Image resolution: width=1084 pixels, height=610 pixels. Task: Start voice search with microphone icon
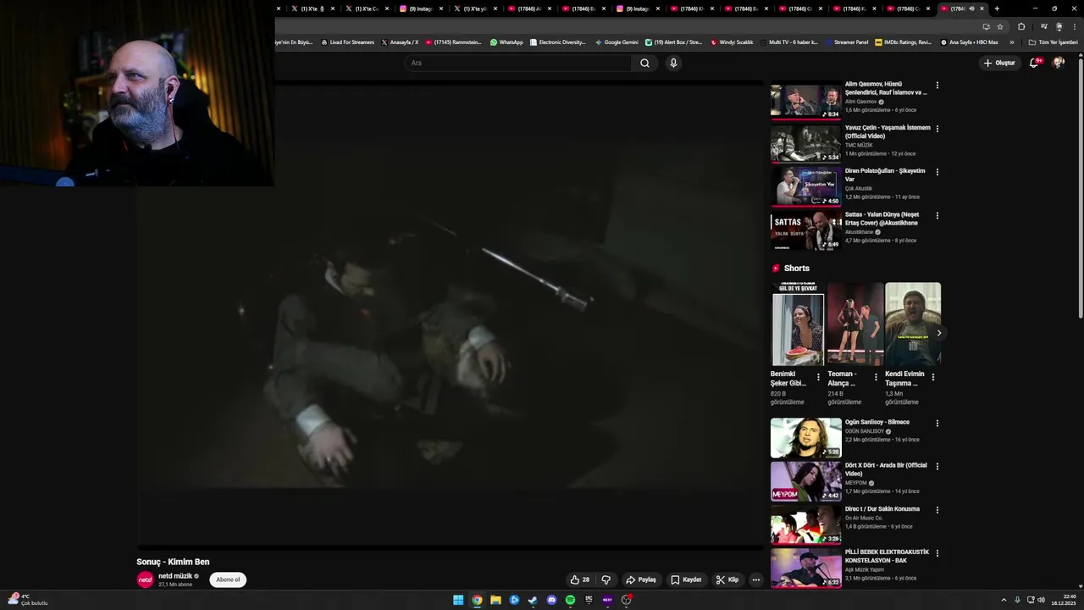coord(673,63)
